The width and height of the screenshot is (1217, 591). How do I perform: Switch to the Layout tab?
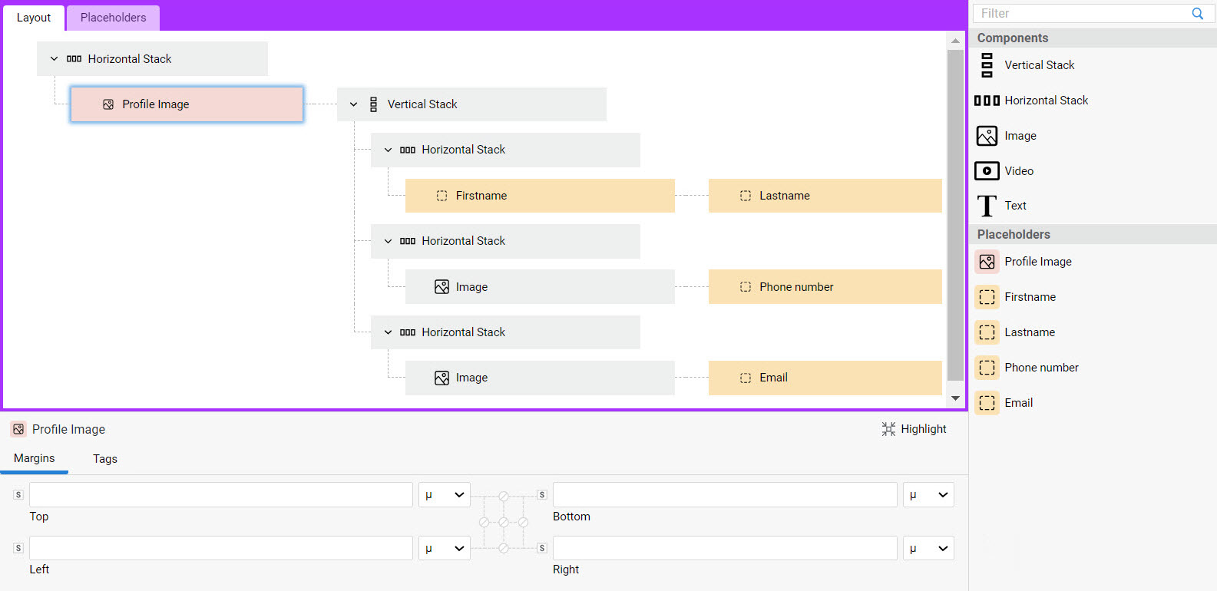coord(34,18)
